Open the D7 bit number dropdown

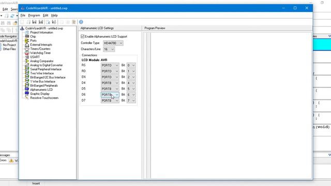coord(131,101)
